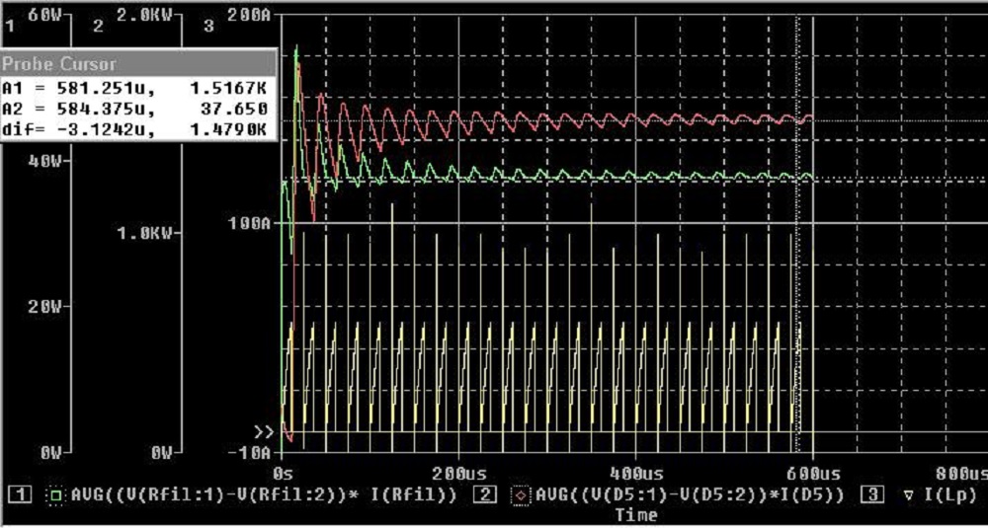Click the green square Rfil trace marker
The width and height of the screenshot is (988, 528).
click(56, 493)
